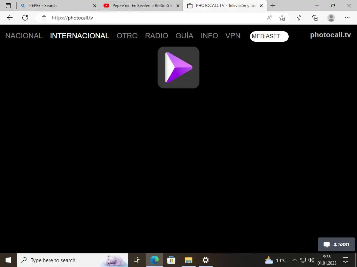
Task: Close the PHOTOCALL.TV tab
Action: coord(261,6)
